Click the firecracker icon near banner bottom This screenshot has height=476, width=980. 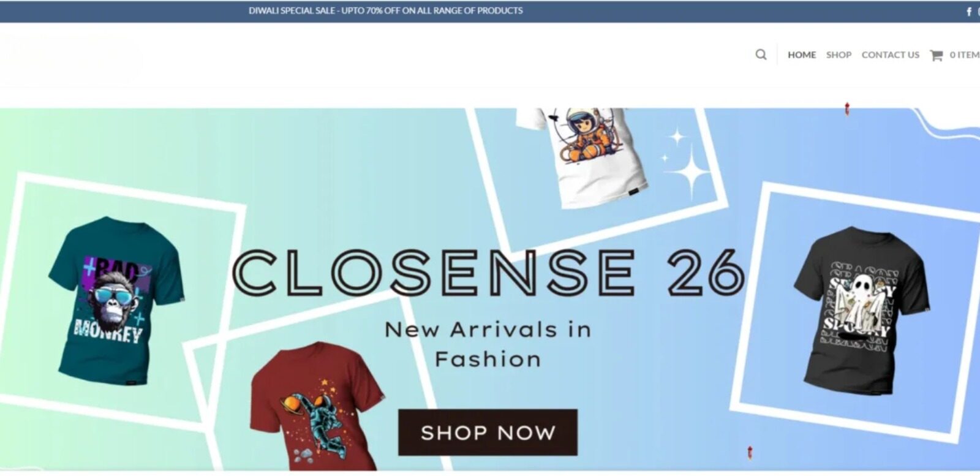coord(750,453)
